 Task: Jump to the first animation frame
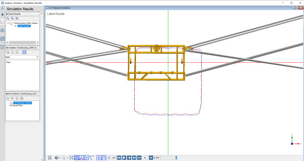click(x=119, y=158)
